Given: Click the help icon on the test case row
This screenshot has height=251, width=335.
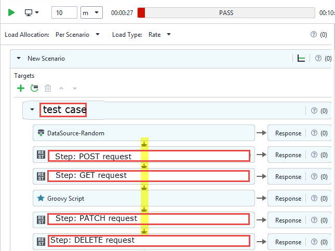Looking at the screenshot, I should point(314,110).
